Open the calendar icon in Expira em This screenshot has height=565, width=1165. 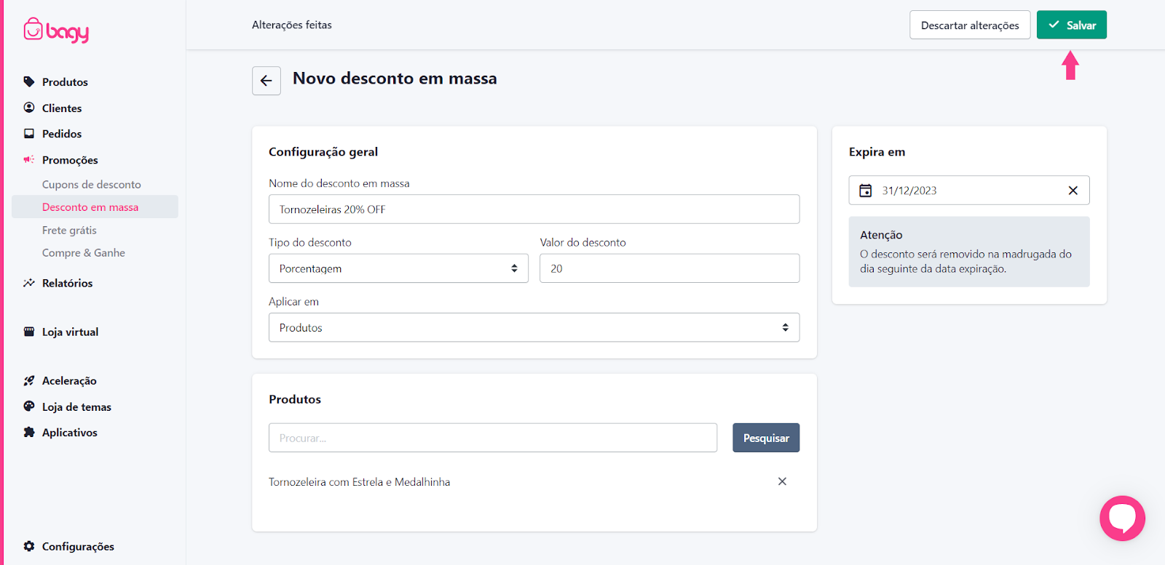point(866,191)
